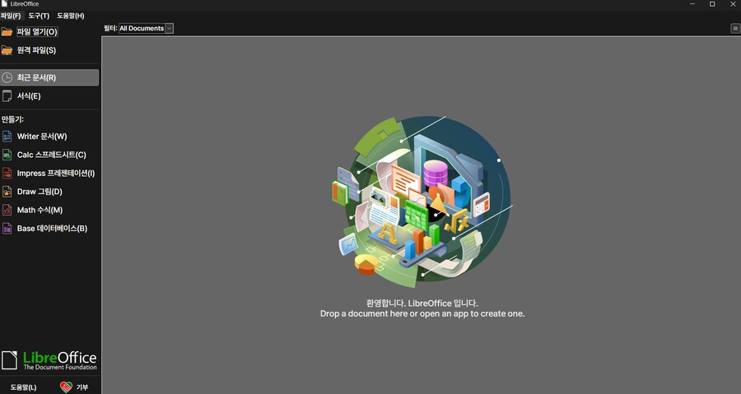Open the 도구(T) menu
Viewport: 741px width, 394px height.
39,16
